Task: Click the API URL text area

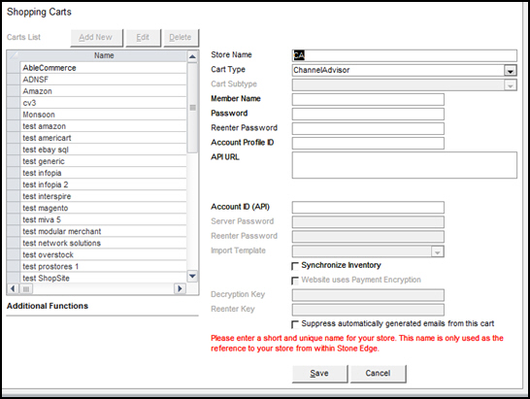Action: [405, 165]
